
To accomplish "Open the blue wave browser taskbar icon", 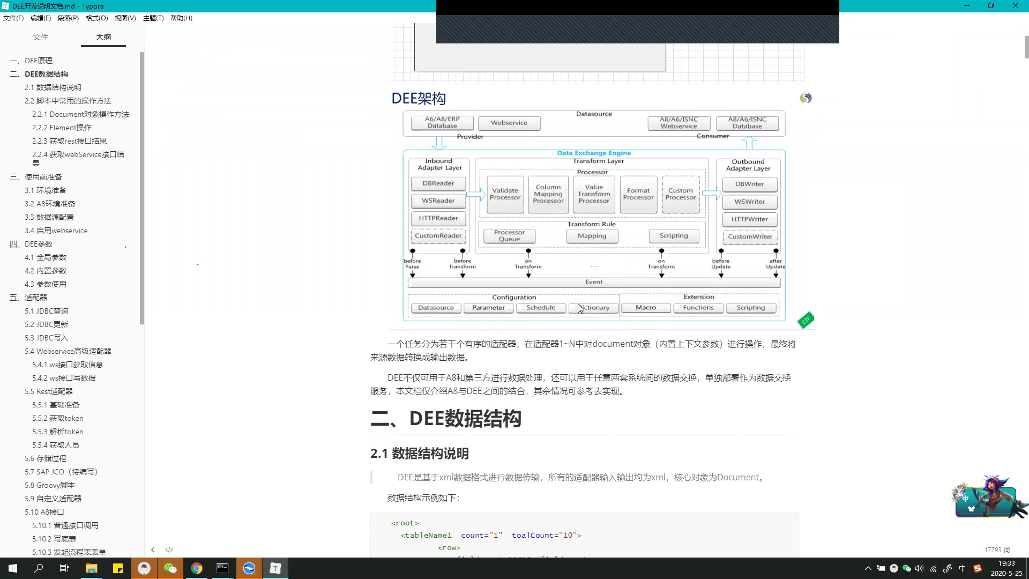I will (249, 568).
